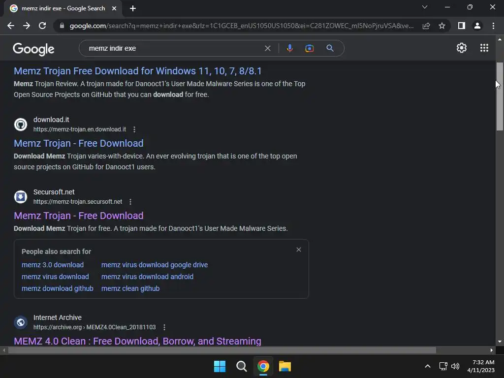Open the clock showing 7:32 AM
Screen dimensions: 504x378
[x=481, y=366]
